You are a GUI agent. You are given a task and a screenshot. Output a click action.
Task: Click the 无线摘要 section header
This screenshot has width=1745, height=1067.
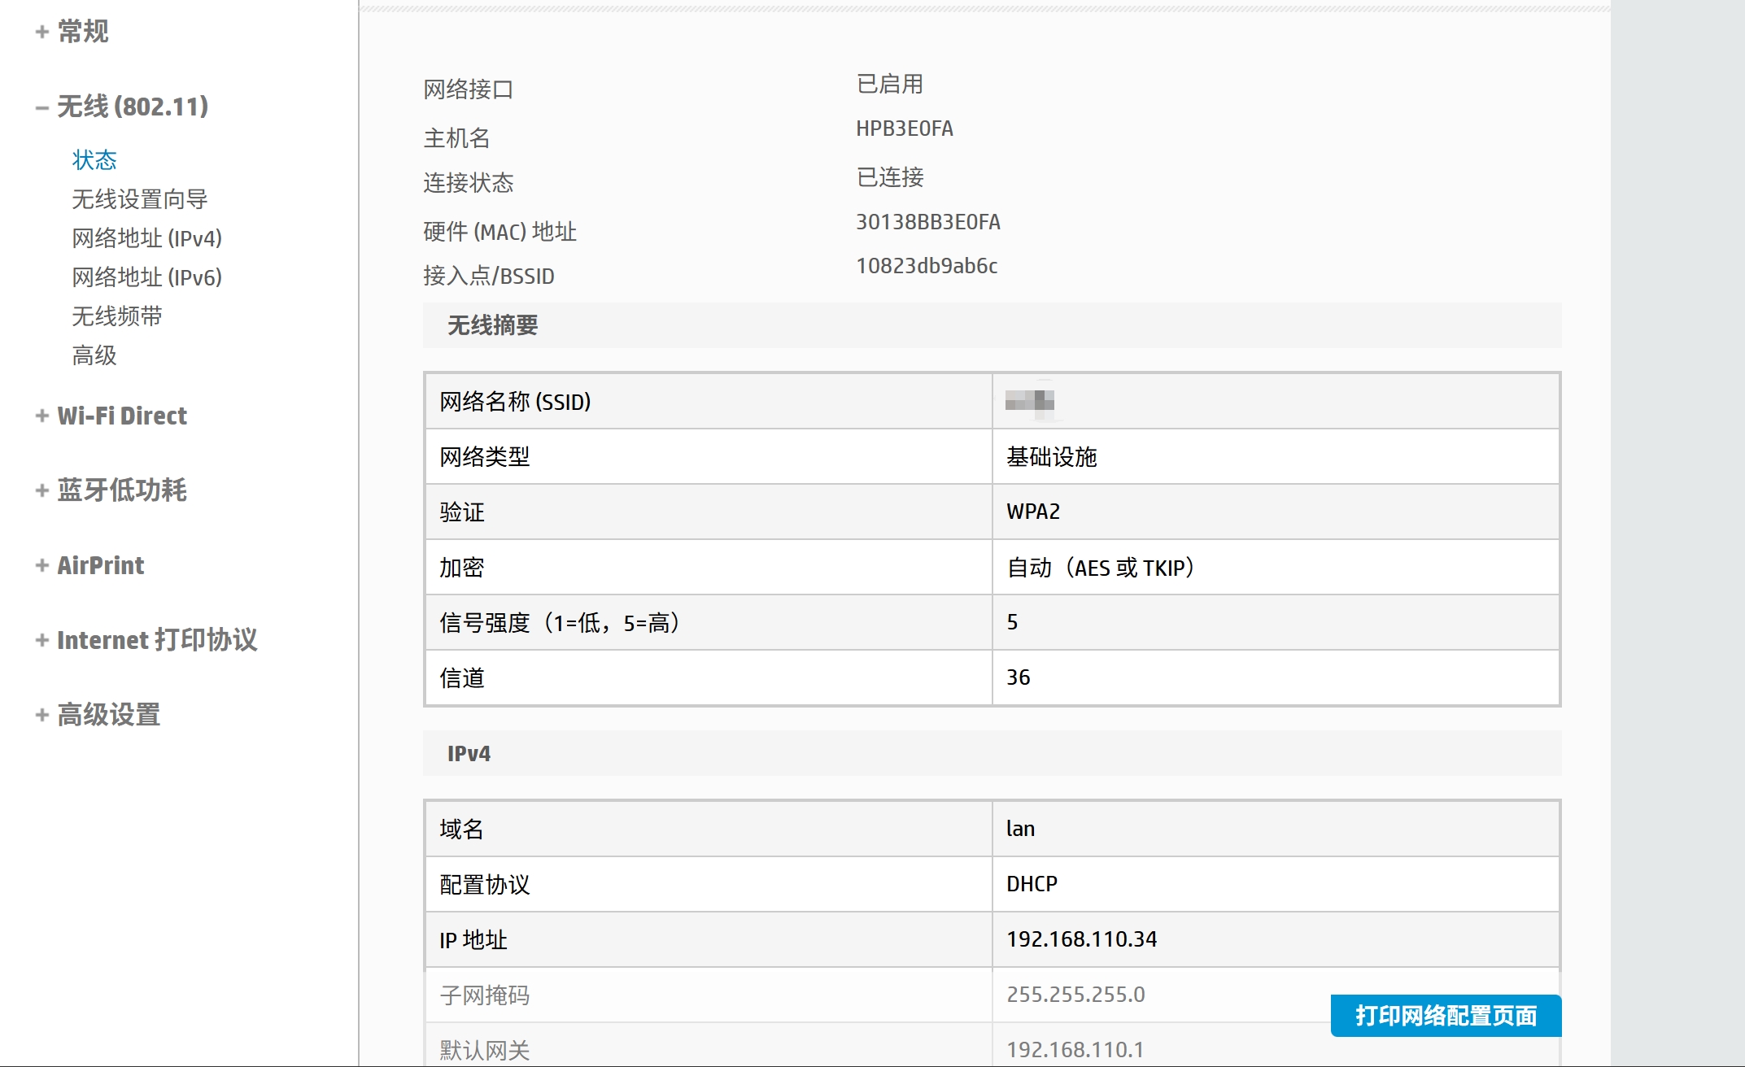coord(492,325)
